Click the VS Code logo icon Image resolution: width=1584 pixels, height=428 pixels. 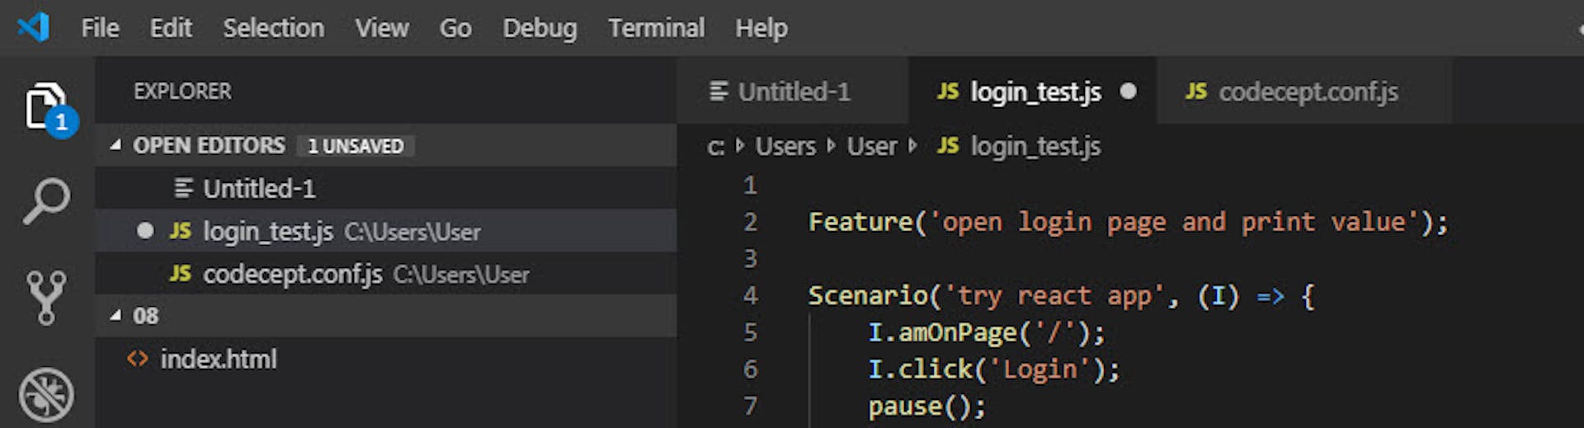coord(34,27)
